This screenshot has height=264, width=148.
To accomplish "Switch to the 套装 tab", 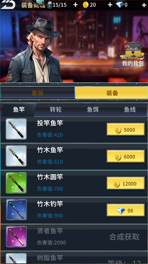I will click(x=37, y=93).
